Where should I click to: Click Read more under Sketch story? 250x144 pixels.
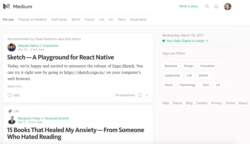[15, 86]
